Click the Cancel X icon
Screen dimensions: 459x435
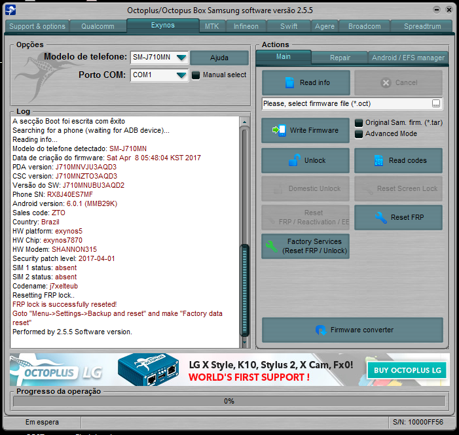(x=386, y=83)
